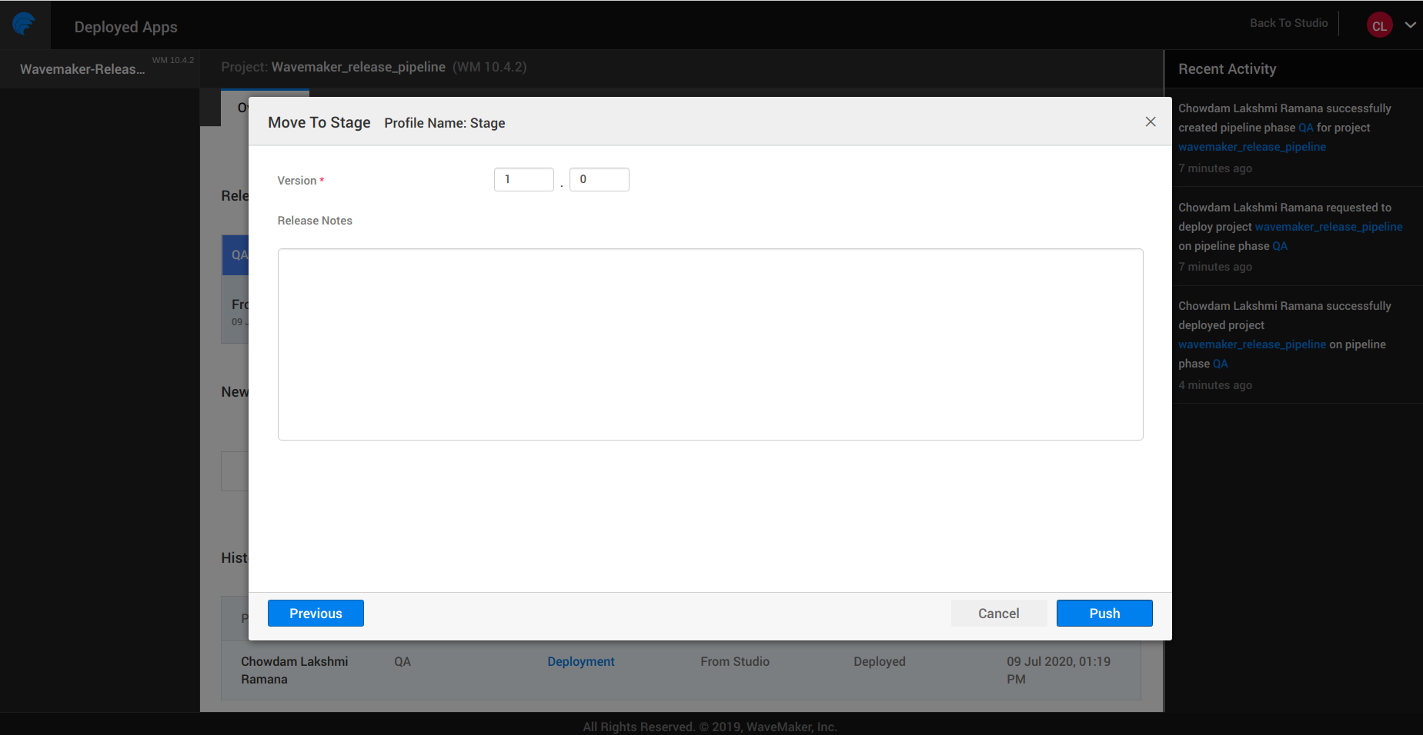Click Back To Studio
1423x735 pixels.
click(1288, 22)
